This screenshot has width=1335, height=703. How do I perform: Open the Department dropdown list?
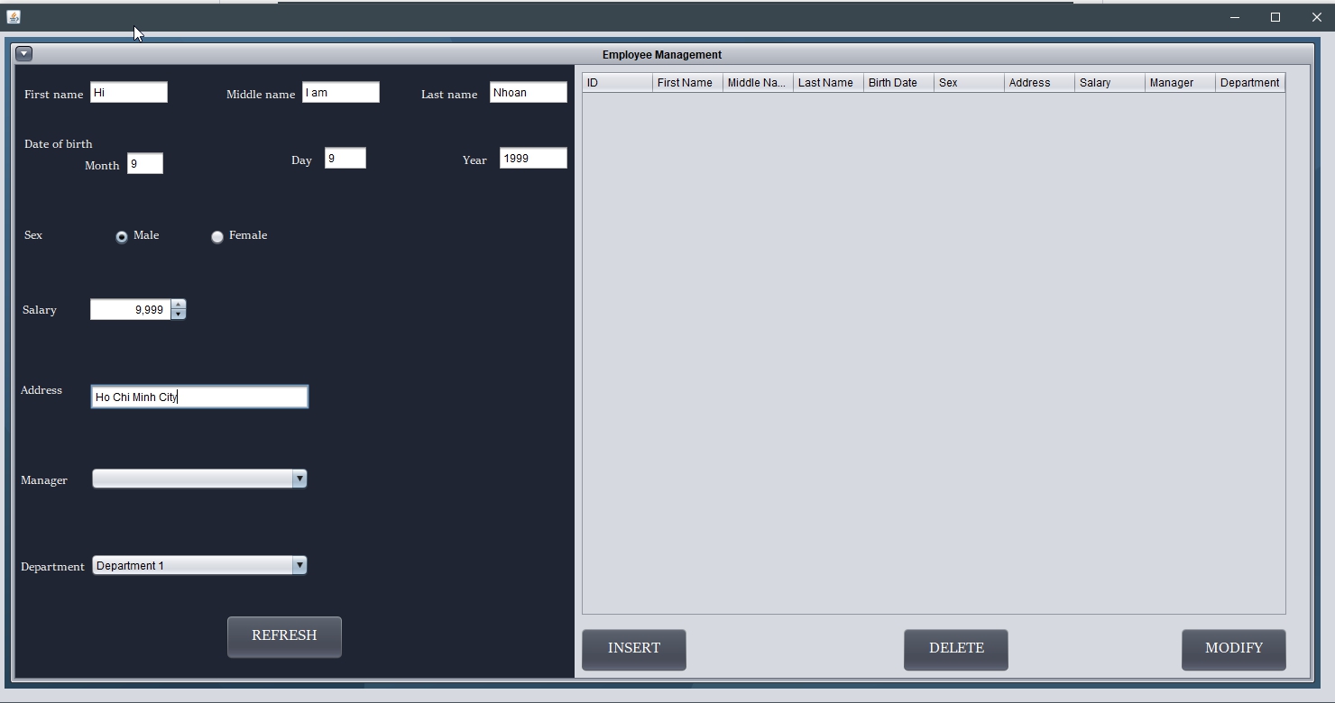[x=299, y=565]
